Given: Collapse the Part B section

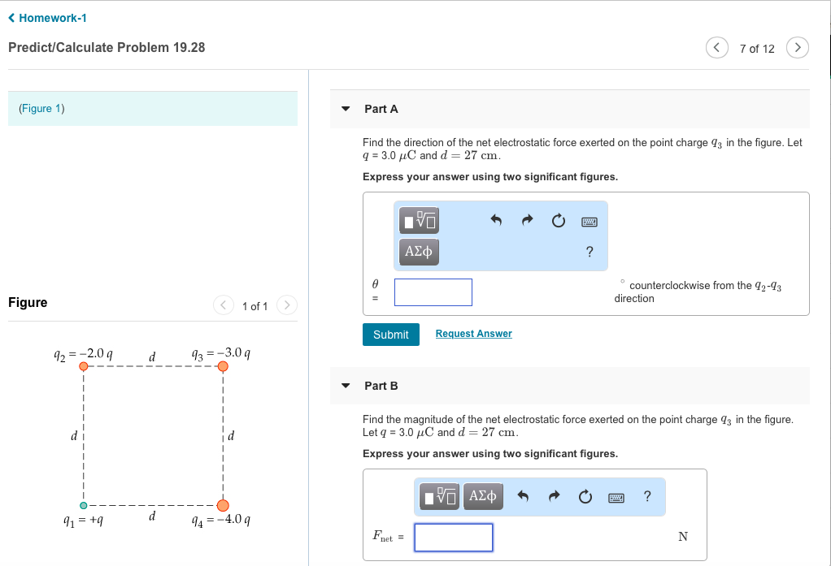Looking at the screenshot, I should coord(345,386).
